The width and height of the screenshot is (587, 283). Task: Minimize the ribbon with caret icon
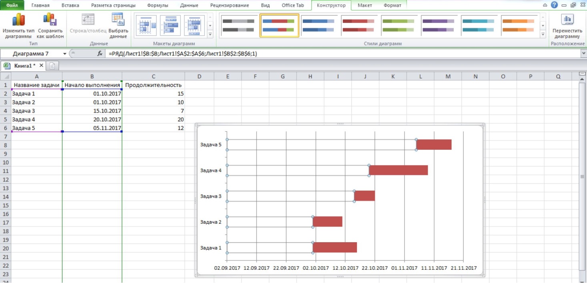click(545, 5)
